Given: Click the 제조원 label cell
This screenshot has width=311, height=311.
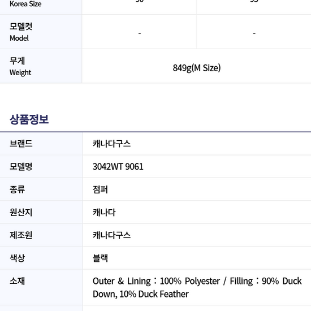Looking at the screenshot, I should (x=41, y=235).
